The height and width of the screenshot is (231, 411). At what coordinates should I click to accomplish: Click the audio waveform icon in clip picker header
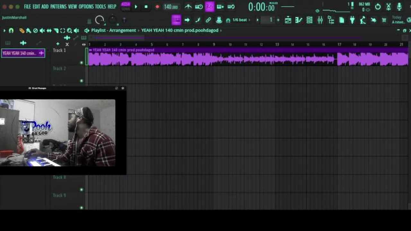click(23, 43)
